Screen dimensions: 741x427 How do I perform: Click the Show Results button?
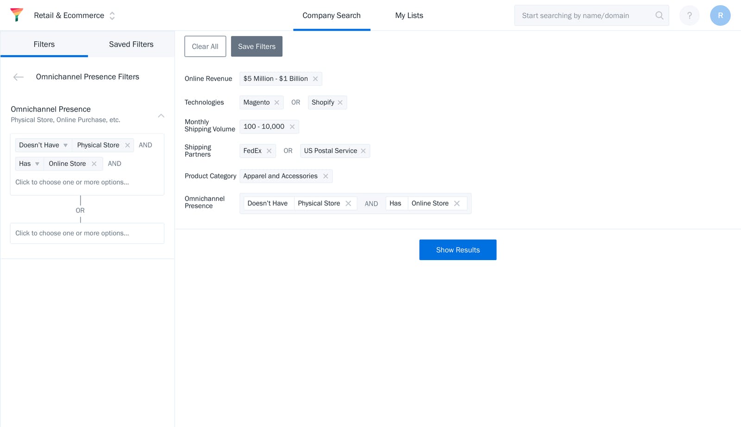coord(458,250)
